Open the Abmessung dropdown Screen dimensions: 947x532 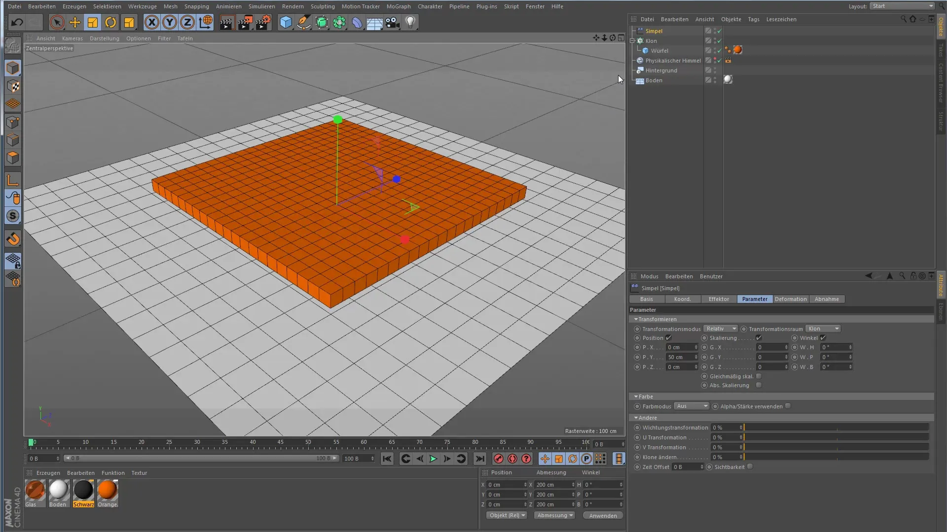(555, 515)
